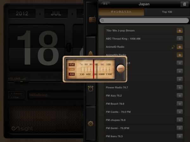Open settings via the gear icon
This screenshot has width=190, height=142.
pyautogui.click(x=91, y=123)
